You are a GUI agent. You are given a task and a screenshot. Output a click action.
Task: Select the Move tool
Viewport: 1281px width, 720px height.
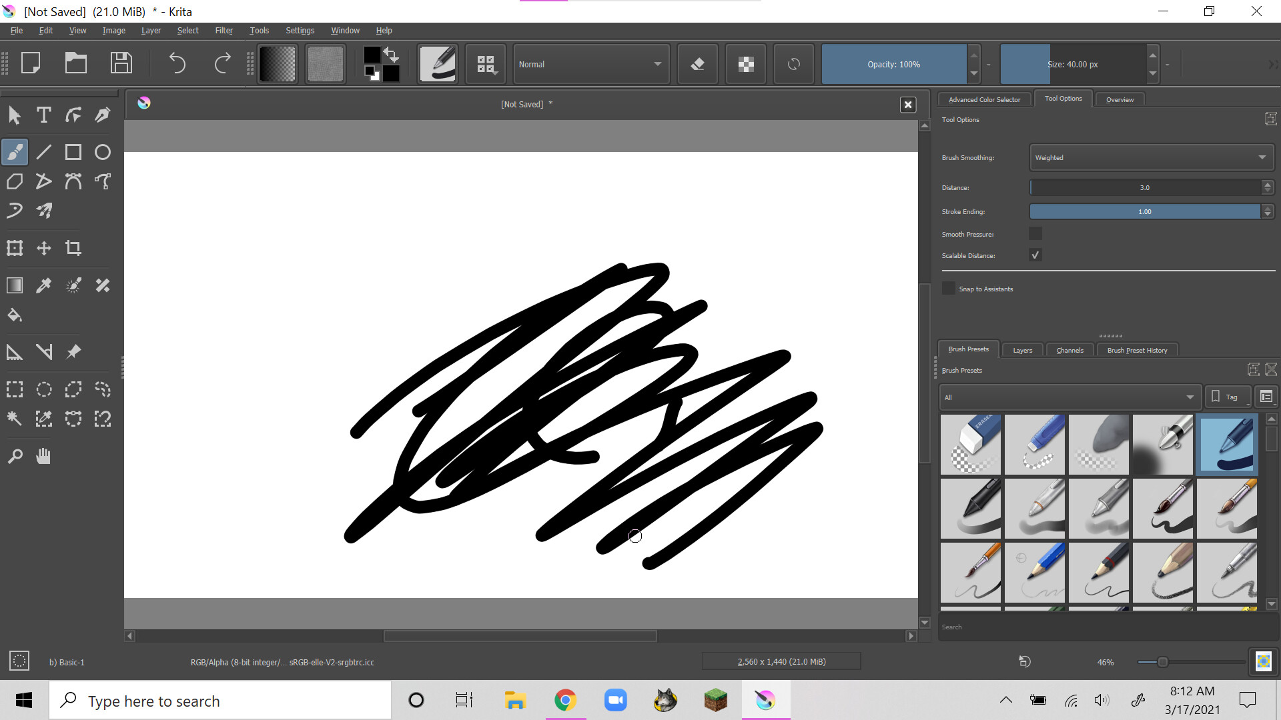click(x=44, y=248)
